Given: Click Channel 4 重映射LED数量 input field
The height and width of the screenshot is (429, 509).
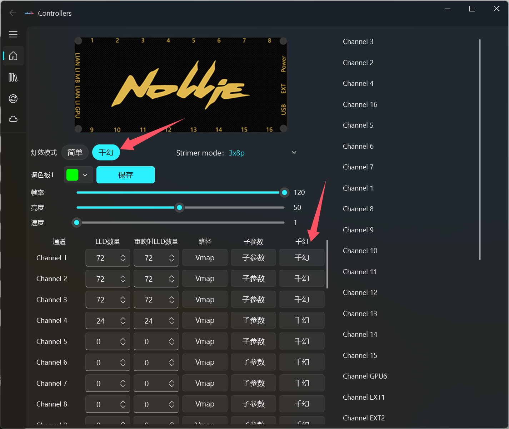Looking at the screenshot, I should [156, 321].
